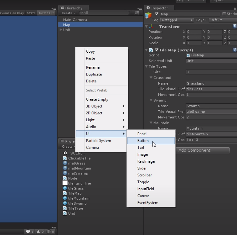This screenshot has width=237, height=235.
Task: Choose Slider from the UI submenu
Action: tap(151, 168)
